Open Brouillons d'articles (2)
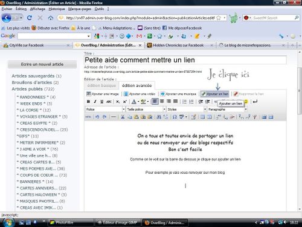The width and height of the screenshot is (302, 227). (x=35, y=82)
